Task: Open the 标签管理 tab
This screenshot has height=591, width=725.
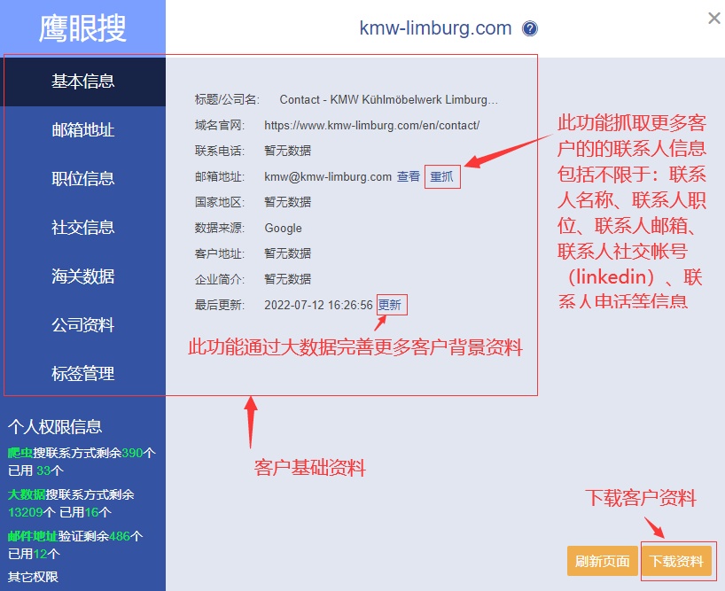Action: tap(83, 374)
